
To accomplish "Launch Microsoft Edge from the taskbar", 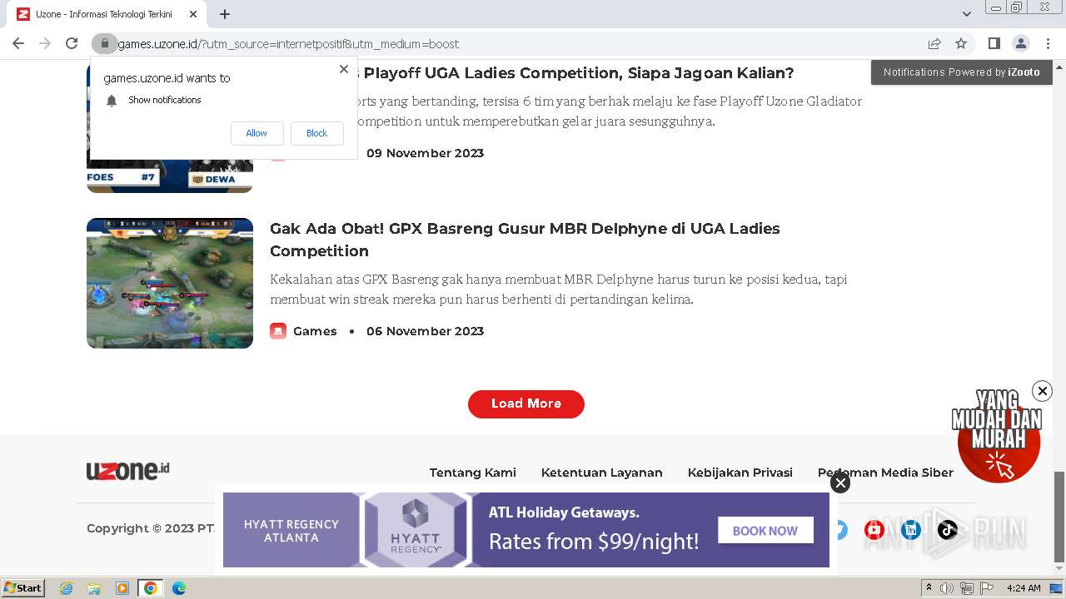I will tap(179, 588).
